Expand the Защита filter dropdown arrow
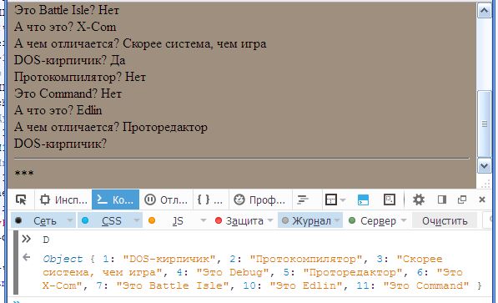 coord(270,220)
